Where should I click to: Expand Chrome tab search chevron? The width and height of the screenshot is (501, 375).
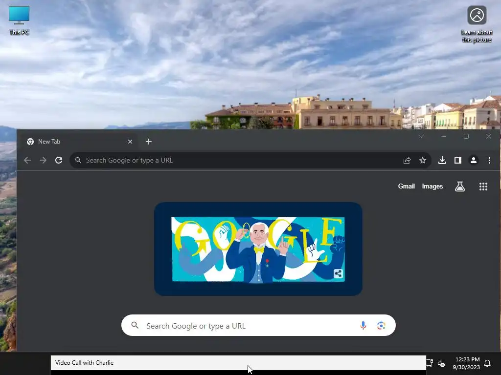(x=421, y=136)
